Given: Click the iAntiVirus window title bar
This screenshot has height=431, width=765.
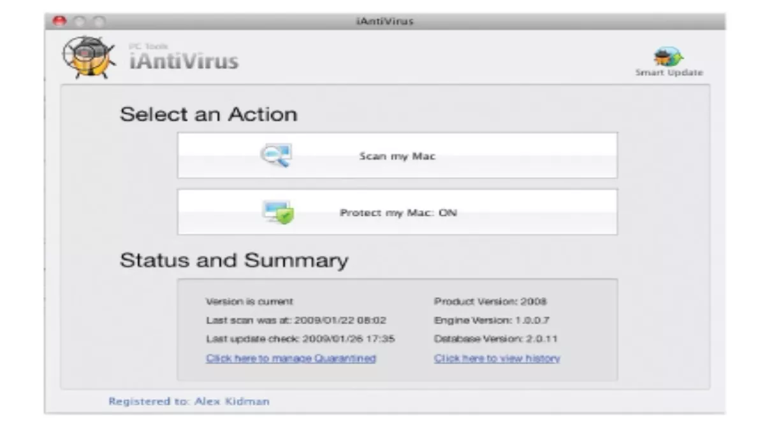Looking at the screenshot, I should (384, 21).
